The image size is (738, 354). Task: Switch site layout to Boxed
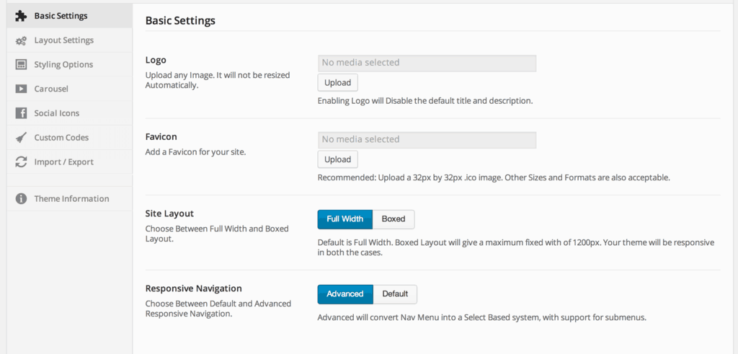click(x=394, y=219)
